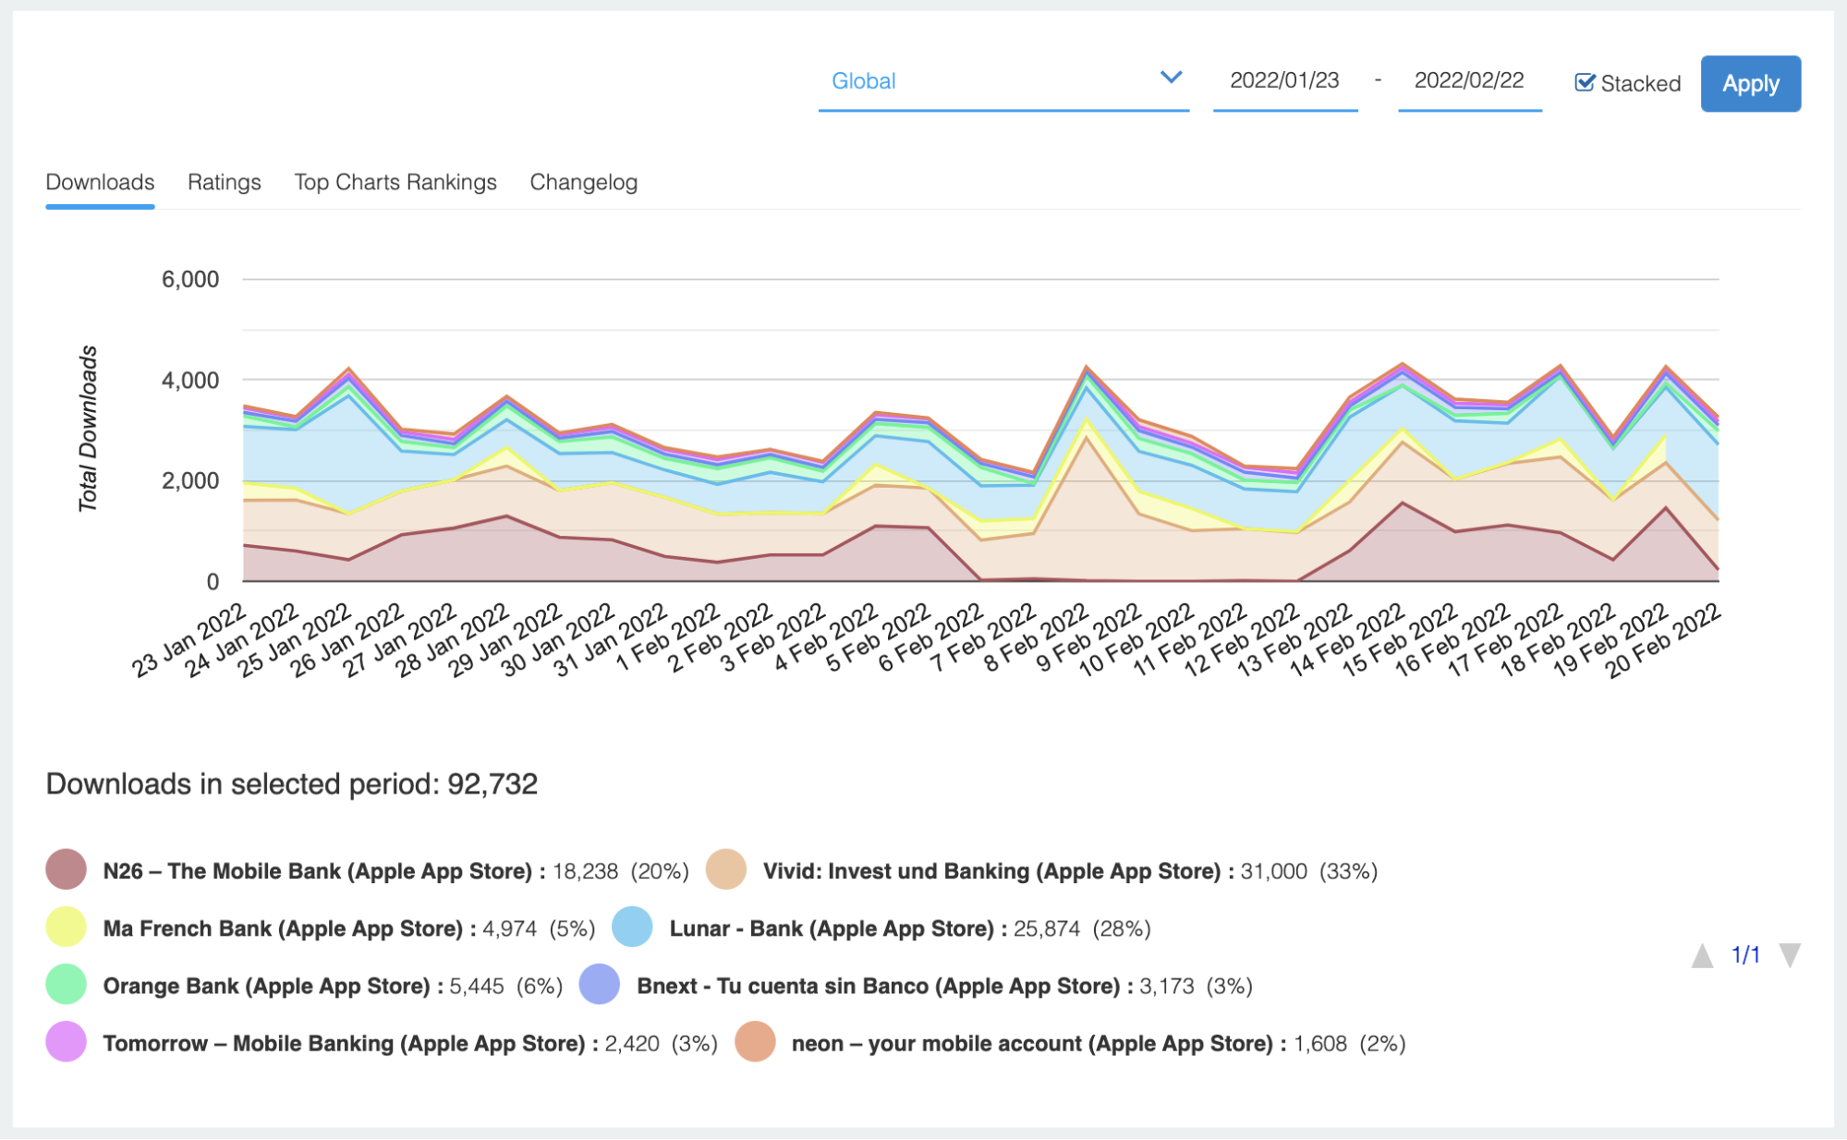Viewport: 1847px width, 1140px height.
Task: Open the Top Charts Rankings tab
Action: pos(395,182)
